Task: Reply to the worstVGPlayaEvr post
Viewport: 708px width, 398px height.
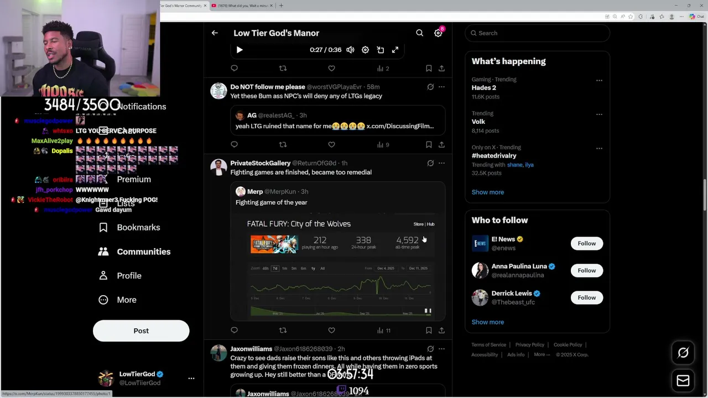Action: coord(235,145)
